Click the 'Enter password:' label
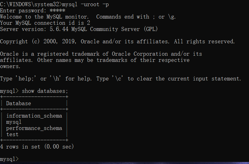249x164 pixels. [x=23, y=11]
